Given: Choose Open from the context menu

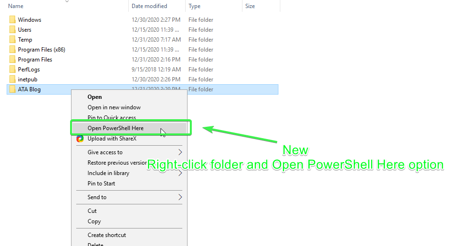Looking at the screenshot, I should (x=95, y=97).
